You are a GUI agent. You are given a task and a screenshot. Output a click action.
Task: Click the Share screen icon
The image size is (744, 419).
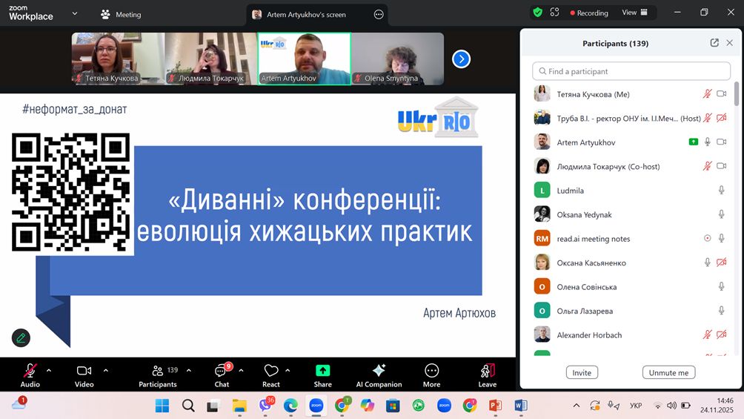tap(322, 371)
